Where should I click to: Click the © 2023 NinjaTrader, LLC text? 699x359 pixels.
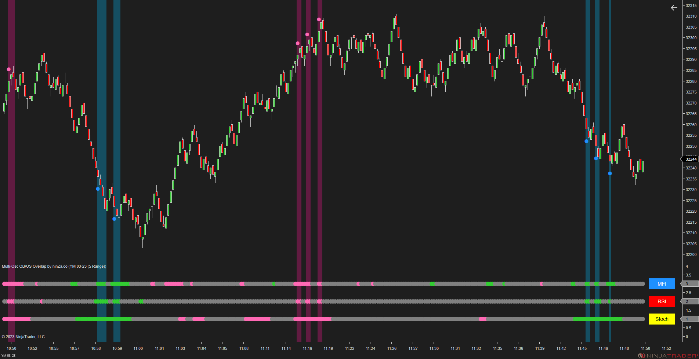(23, 336)
